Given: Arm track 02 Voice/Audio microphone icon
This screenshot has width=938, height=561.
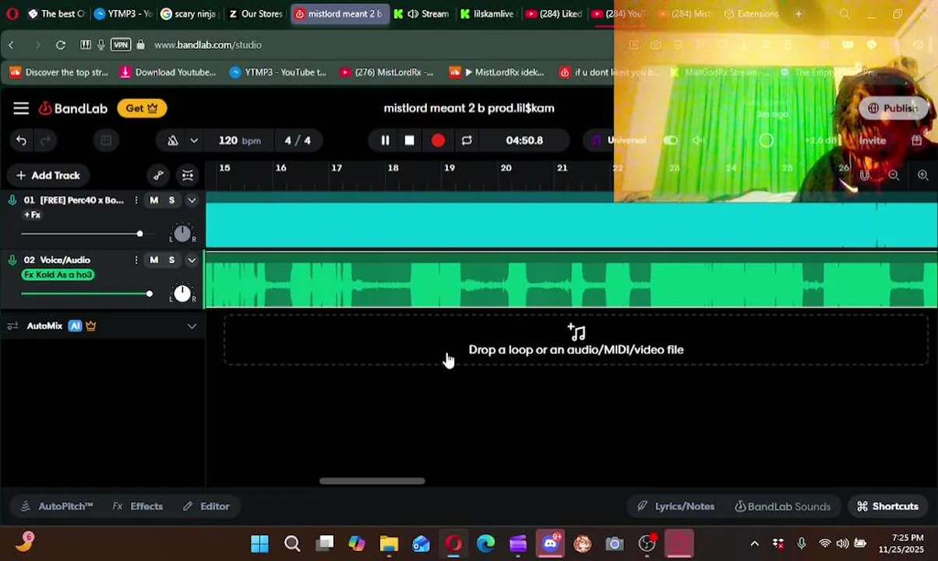Looking at the screenshot, I should point(12,260).
